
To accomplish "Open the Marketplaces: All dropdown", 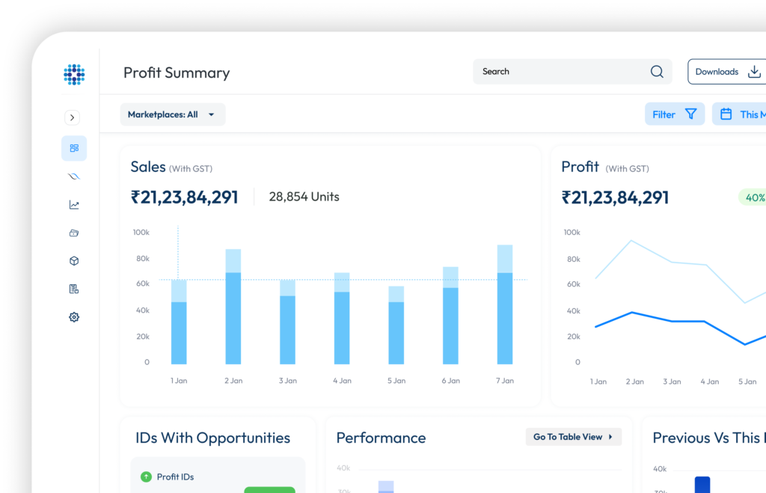I will tap(172, 114).
